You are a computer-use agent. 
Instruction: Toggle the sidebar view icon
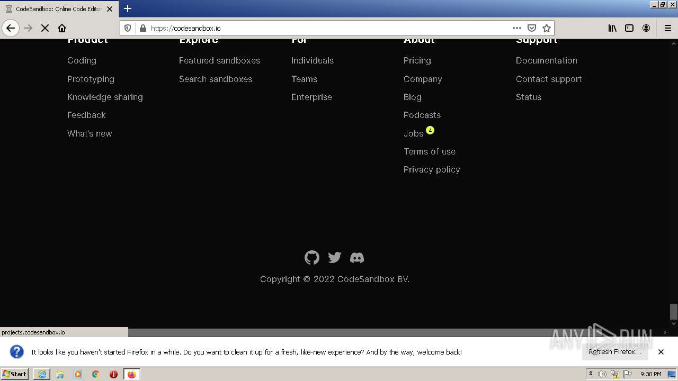629,28
